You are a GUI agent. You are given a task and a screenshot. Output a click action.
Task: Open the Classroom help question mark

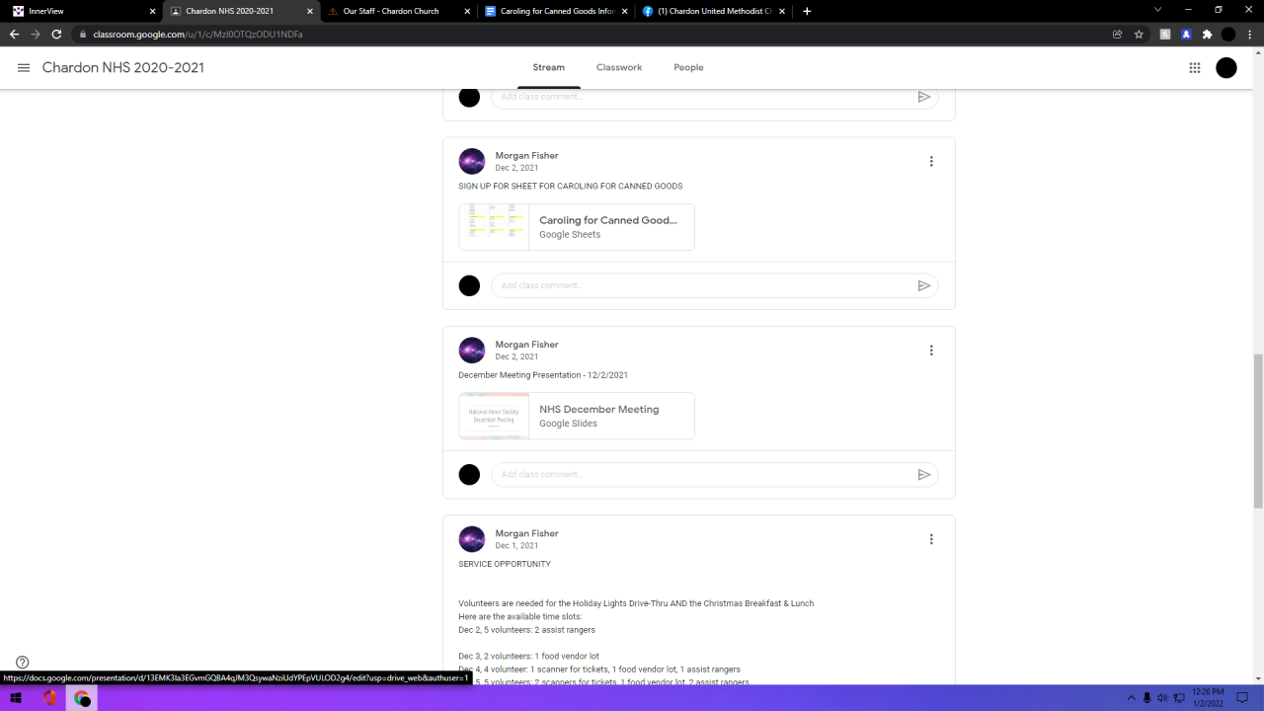click(23, 663)
